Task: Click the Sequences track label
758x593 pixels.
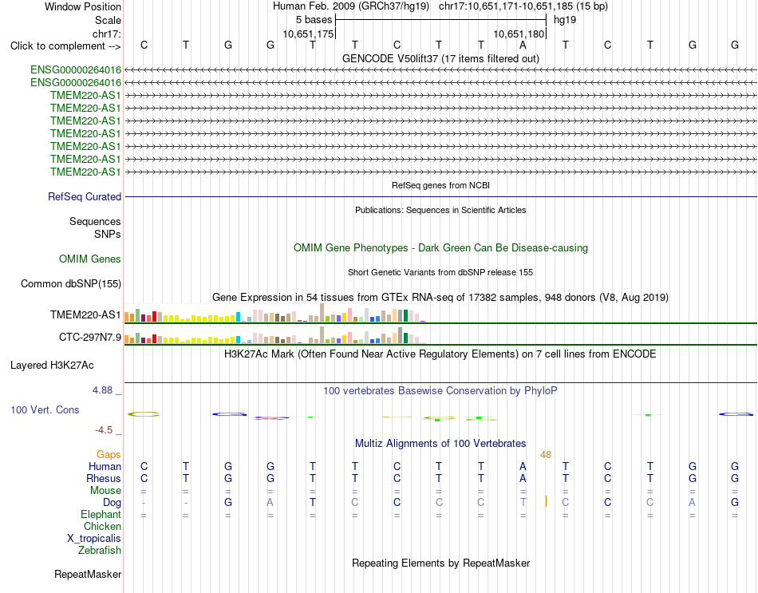Action: point(95,222)
